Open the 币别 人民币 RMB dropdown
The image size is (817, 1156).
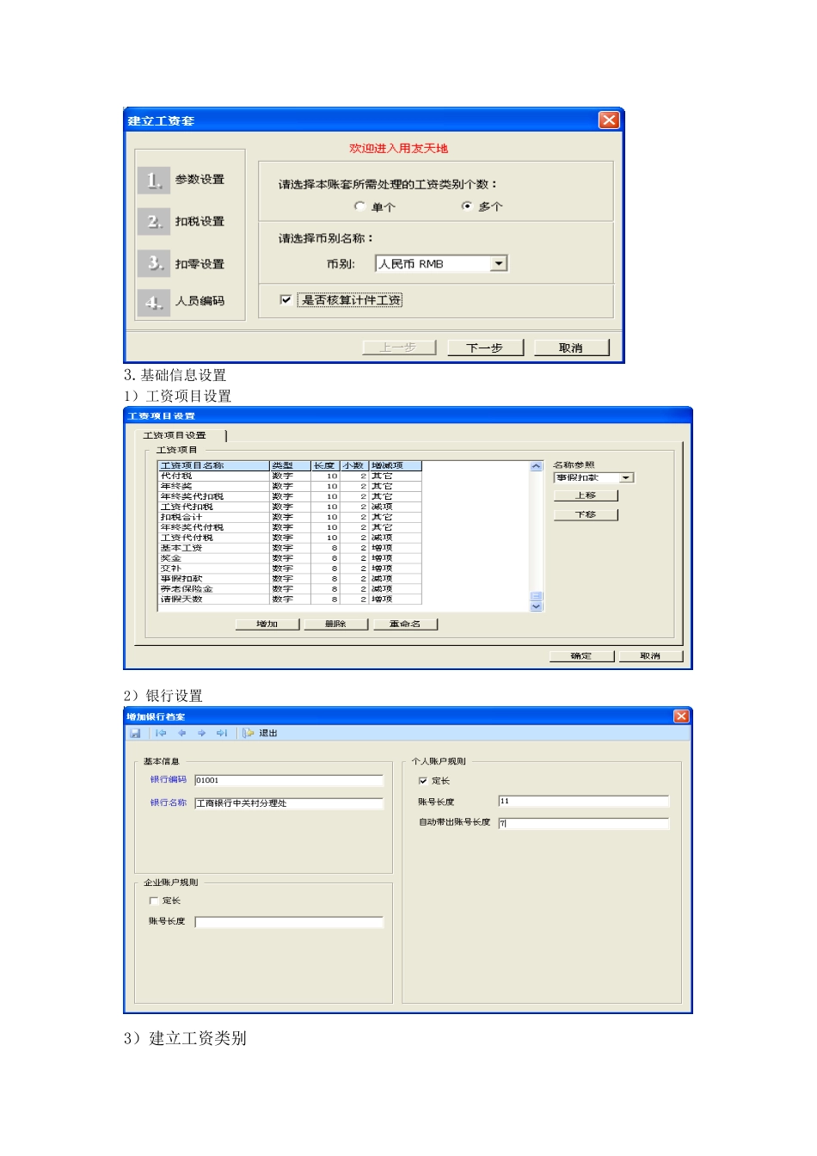[x=499, y=263]
